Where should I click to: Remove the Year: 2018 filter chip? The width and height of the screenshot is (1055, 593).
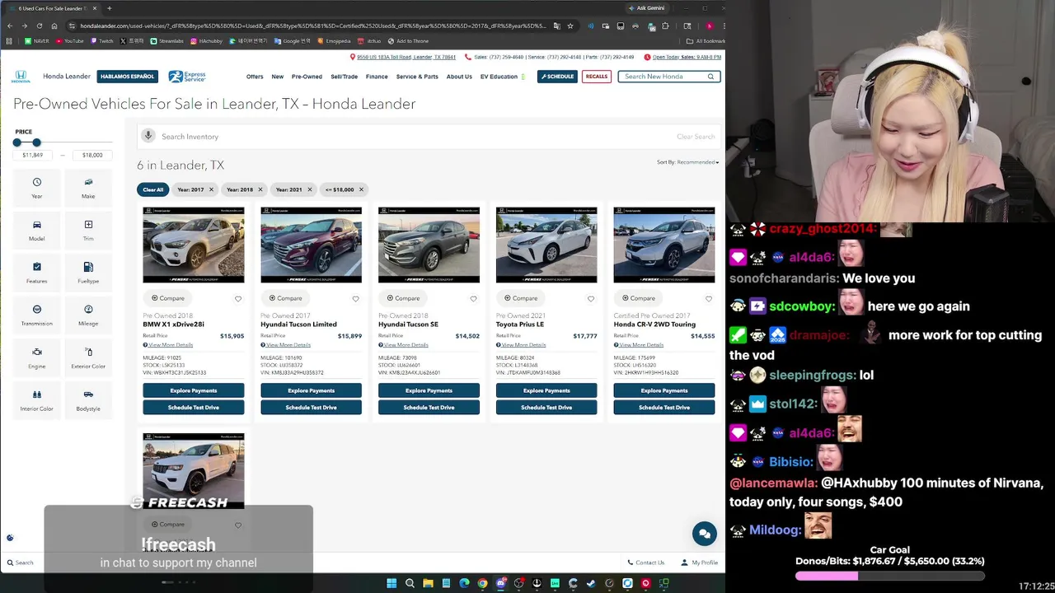pos(260,189)
